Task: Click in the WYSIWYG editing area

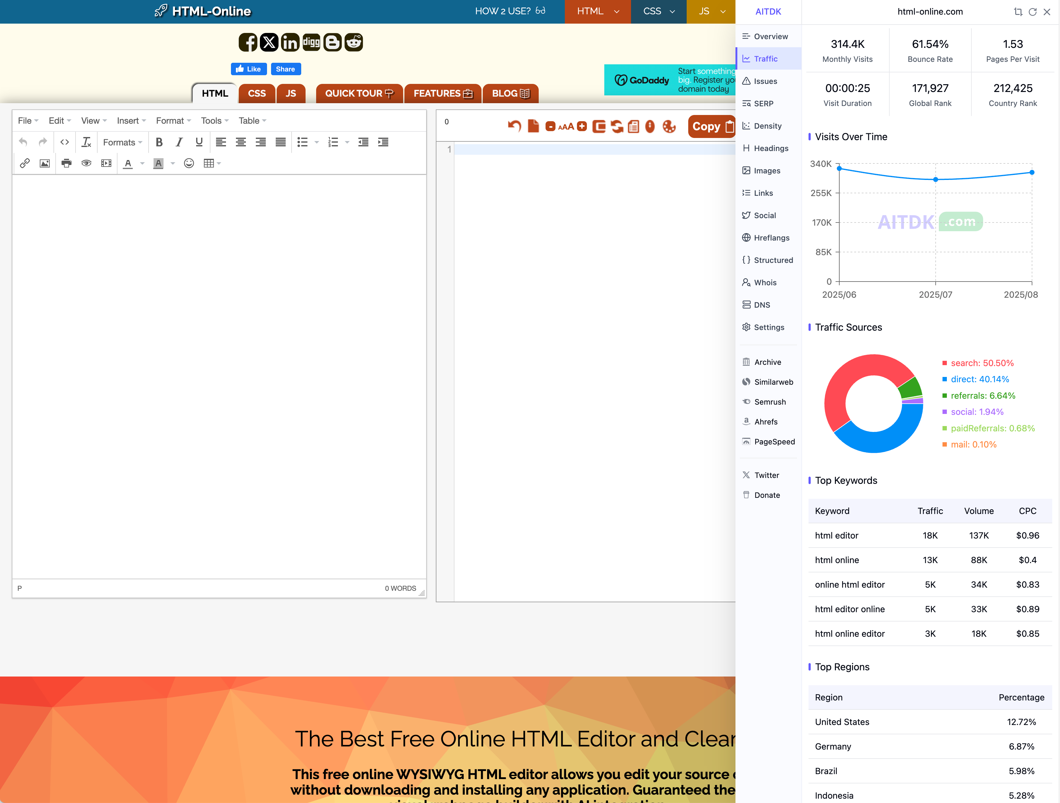Action: point(219,377)
